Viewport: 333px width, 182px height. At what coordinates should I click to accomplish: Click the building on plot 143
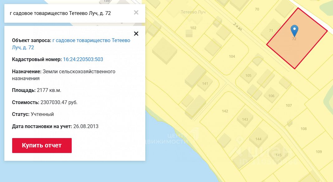click(x=245, y=118)
